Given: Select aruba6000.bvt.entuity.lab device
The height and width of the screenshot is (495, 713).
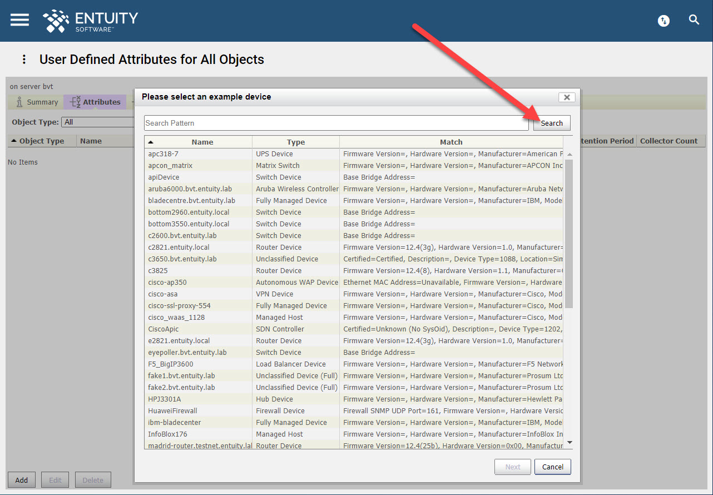Looking at the screenshot, I should point(354,189).
